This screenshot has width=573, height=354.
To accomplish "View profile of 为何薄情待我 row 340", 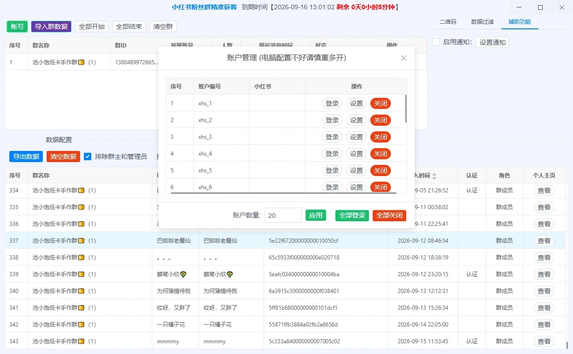I will click(544, 291).
